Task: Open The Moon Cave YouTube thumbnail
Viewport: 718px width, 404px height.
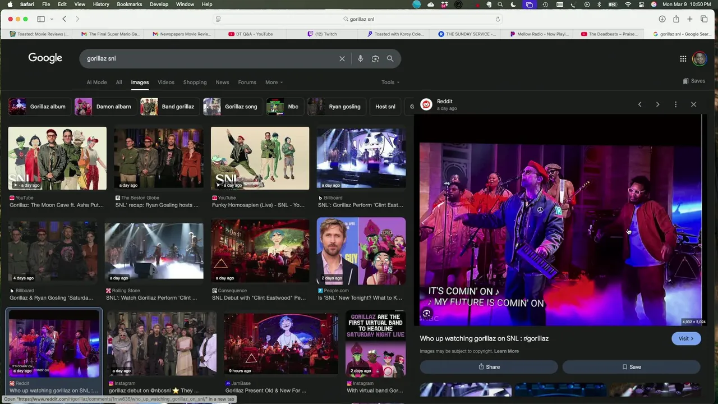Action: click(x=57, y=158)
